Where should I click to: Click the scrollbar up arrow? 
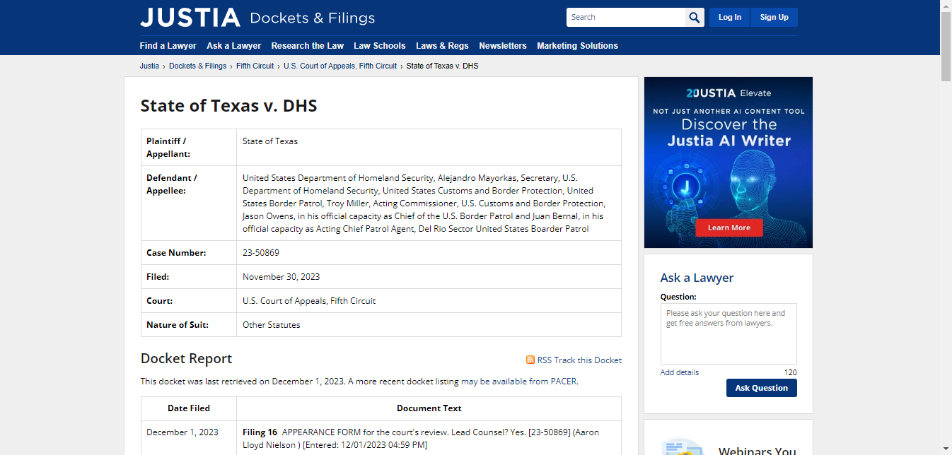point(946,6)
